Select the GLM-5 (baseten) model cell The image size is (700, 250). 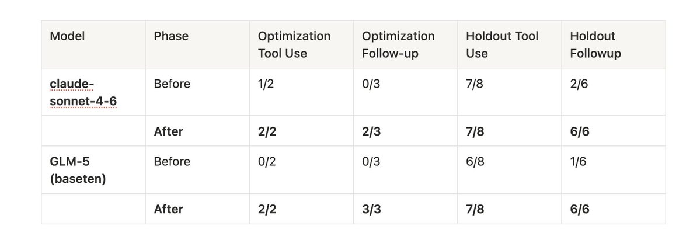click(x=78, y=169)
